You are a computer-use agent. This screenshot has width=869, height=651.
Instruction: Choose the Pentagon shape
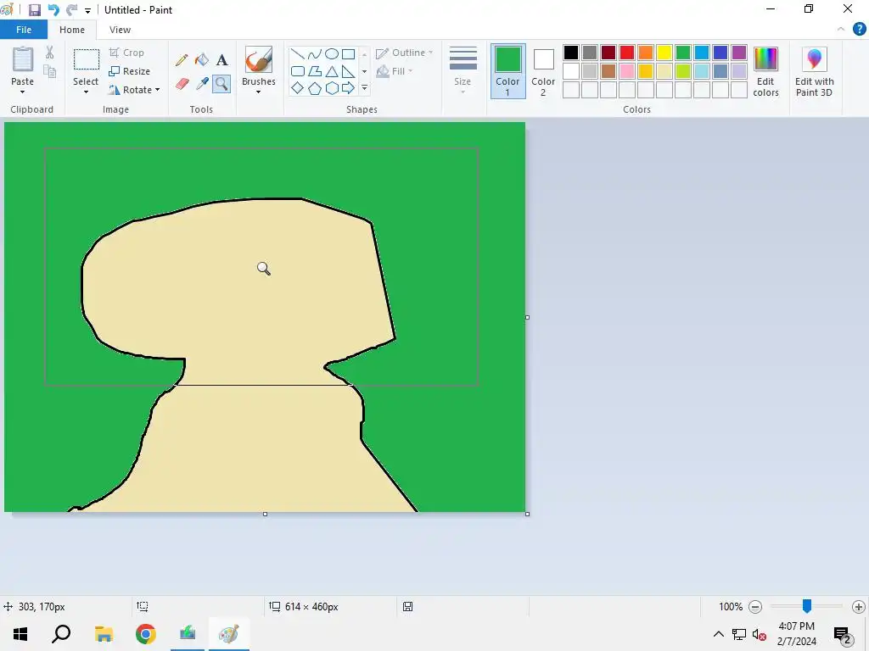coord(314,88)
